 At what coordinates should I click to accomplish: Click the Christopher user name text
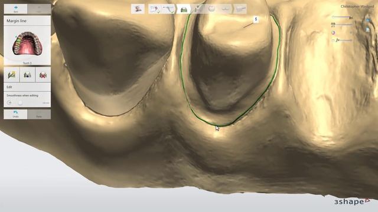[x=357, y=6]
